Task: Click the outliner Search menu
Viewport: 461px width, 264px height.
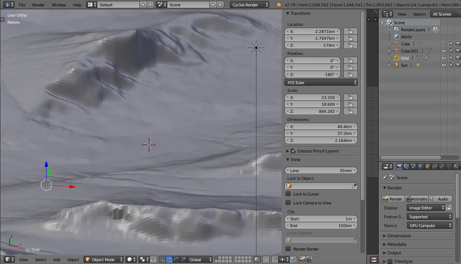Action: [x=419, y=14]
